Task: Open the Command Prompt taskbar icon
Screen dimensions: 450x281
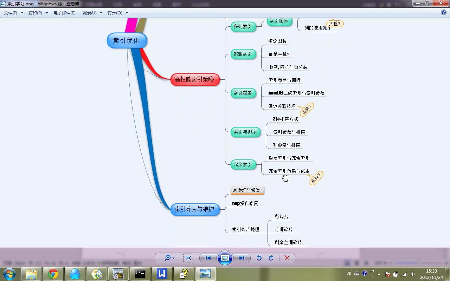Action: [140, 274]
